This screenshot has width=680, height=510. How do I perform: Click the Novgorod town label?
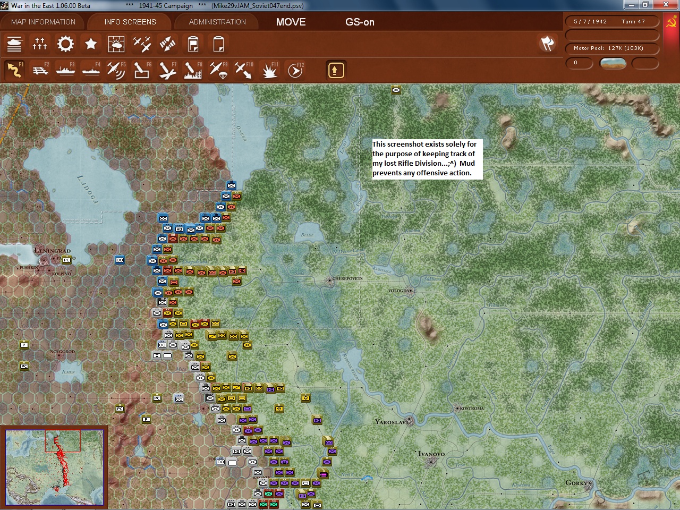(x=62, y=352)
